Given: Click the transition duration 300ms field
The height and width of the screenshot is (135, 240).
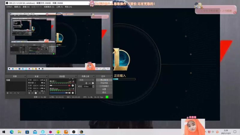Looking at the screenshot, I should click(x=88, y=86).
